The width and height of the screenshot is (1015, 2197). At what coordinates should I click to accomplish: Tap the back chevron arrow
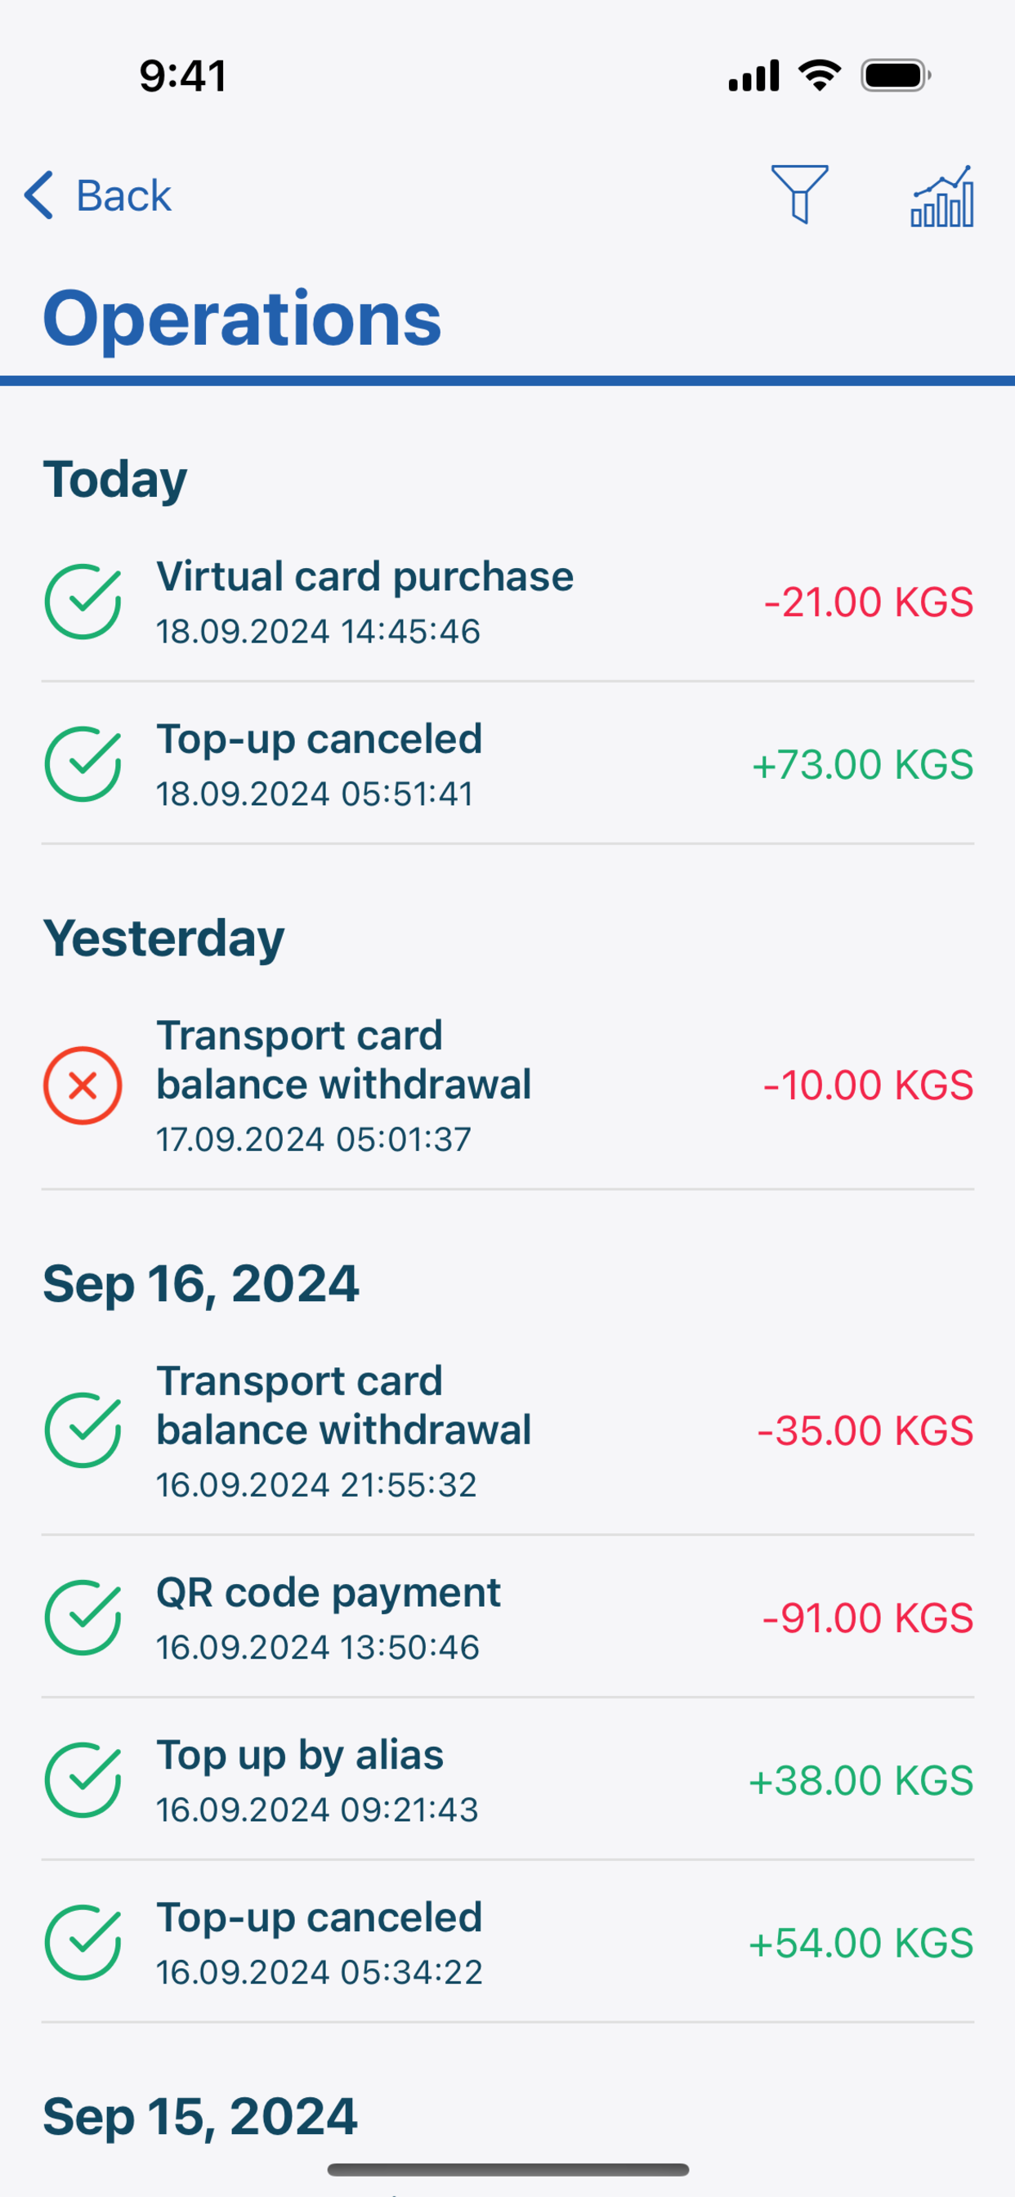tap(38, 195)
